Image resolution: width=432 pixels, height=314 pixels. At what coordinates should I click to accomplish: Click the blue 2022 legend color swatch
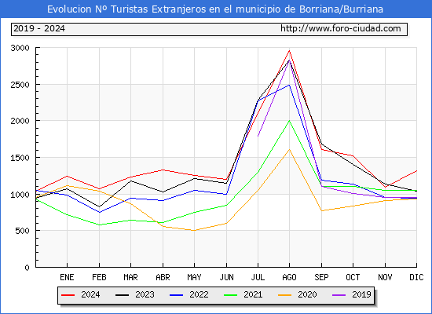[176, 295]
